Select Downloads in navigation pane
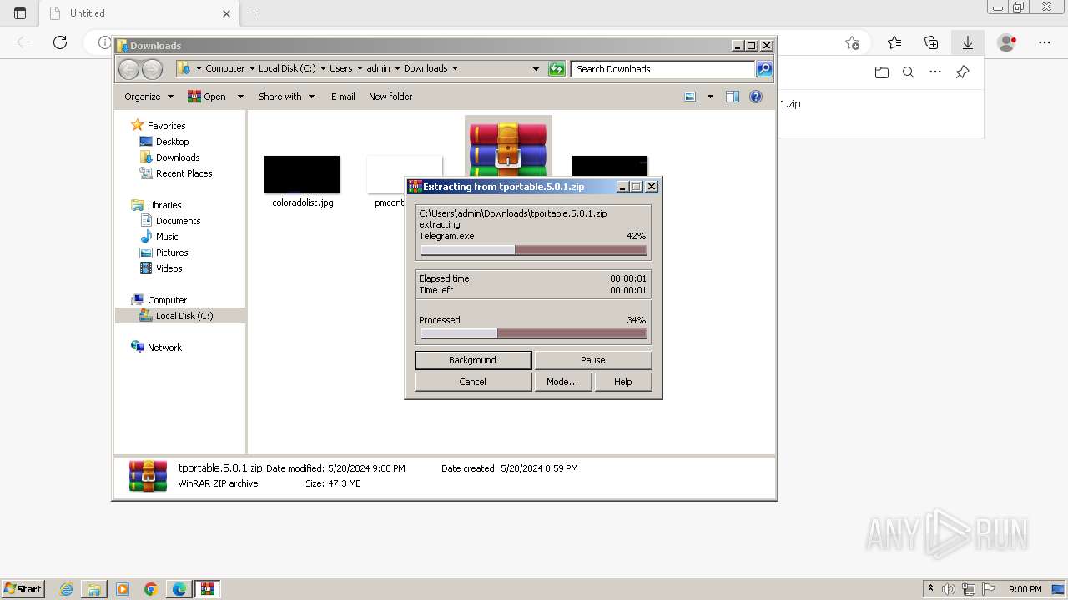Viewport: 1068px width, 600px height. pyautogui.click(x=178, y=157)
